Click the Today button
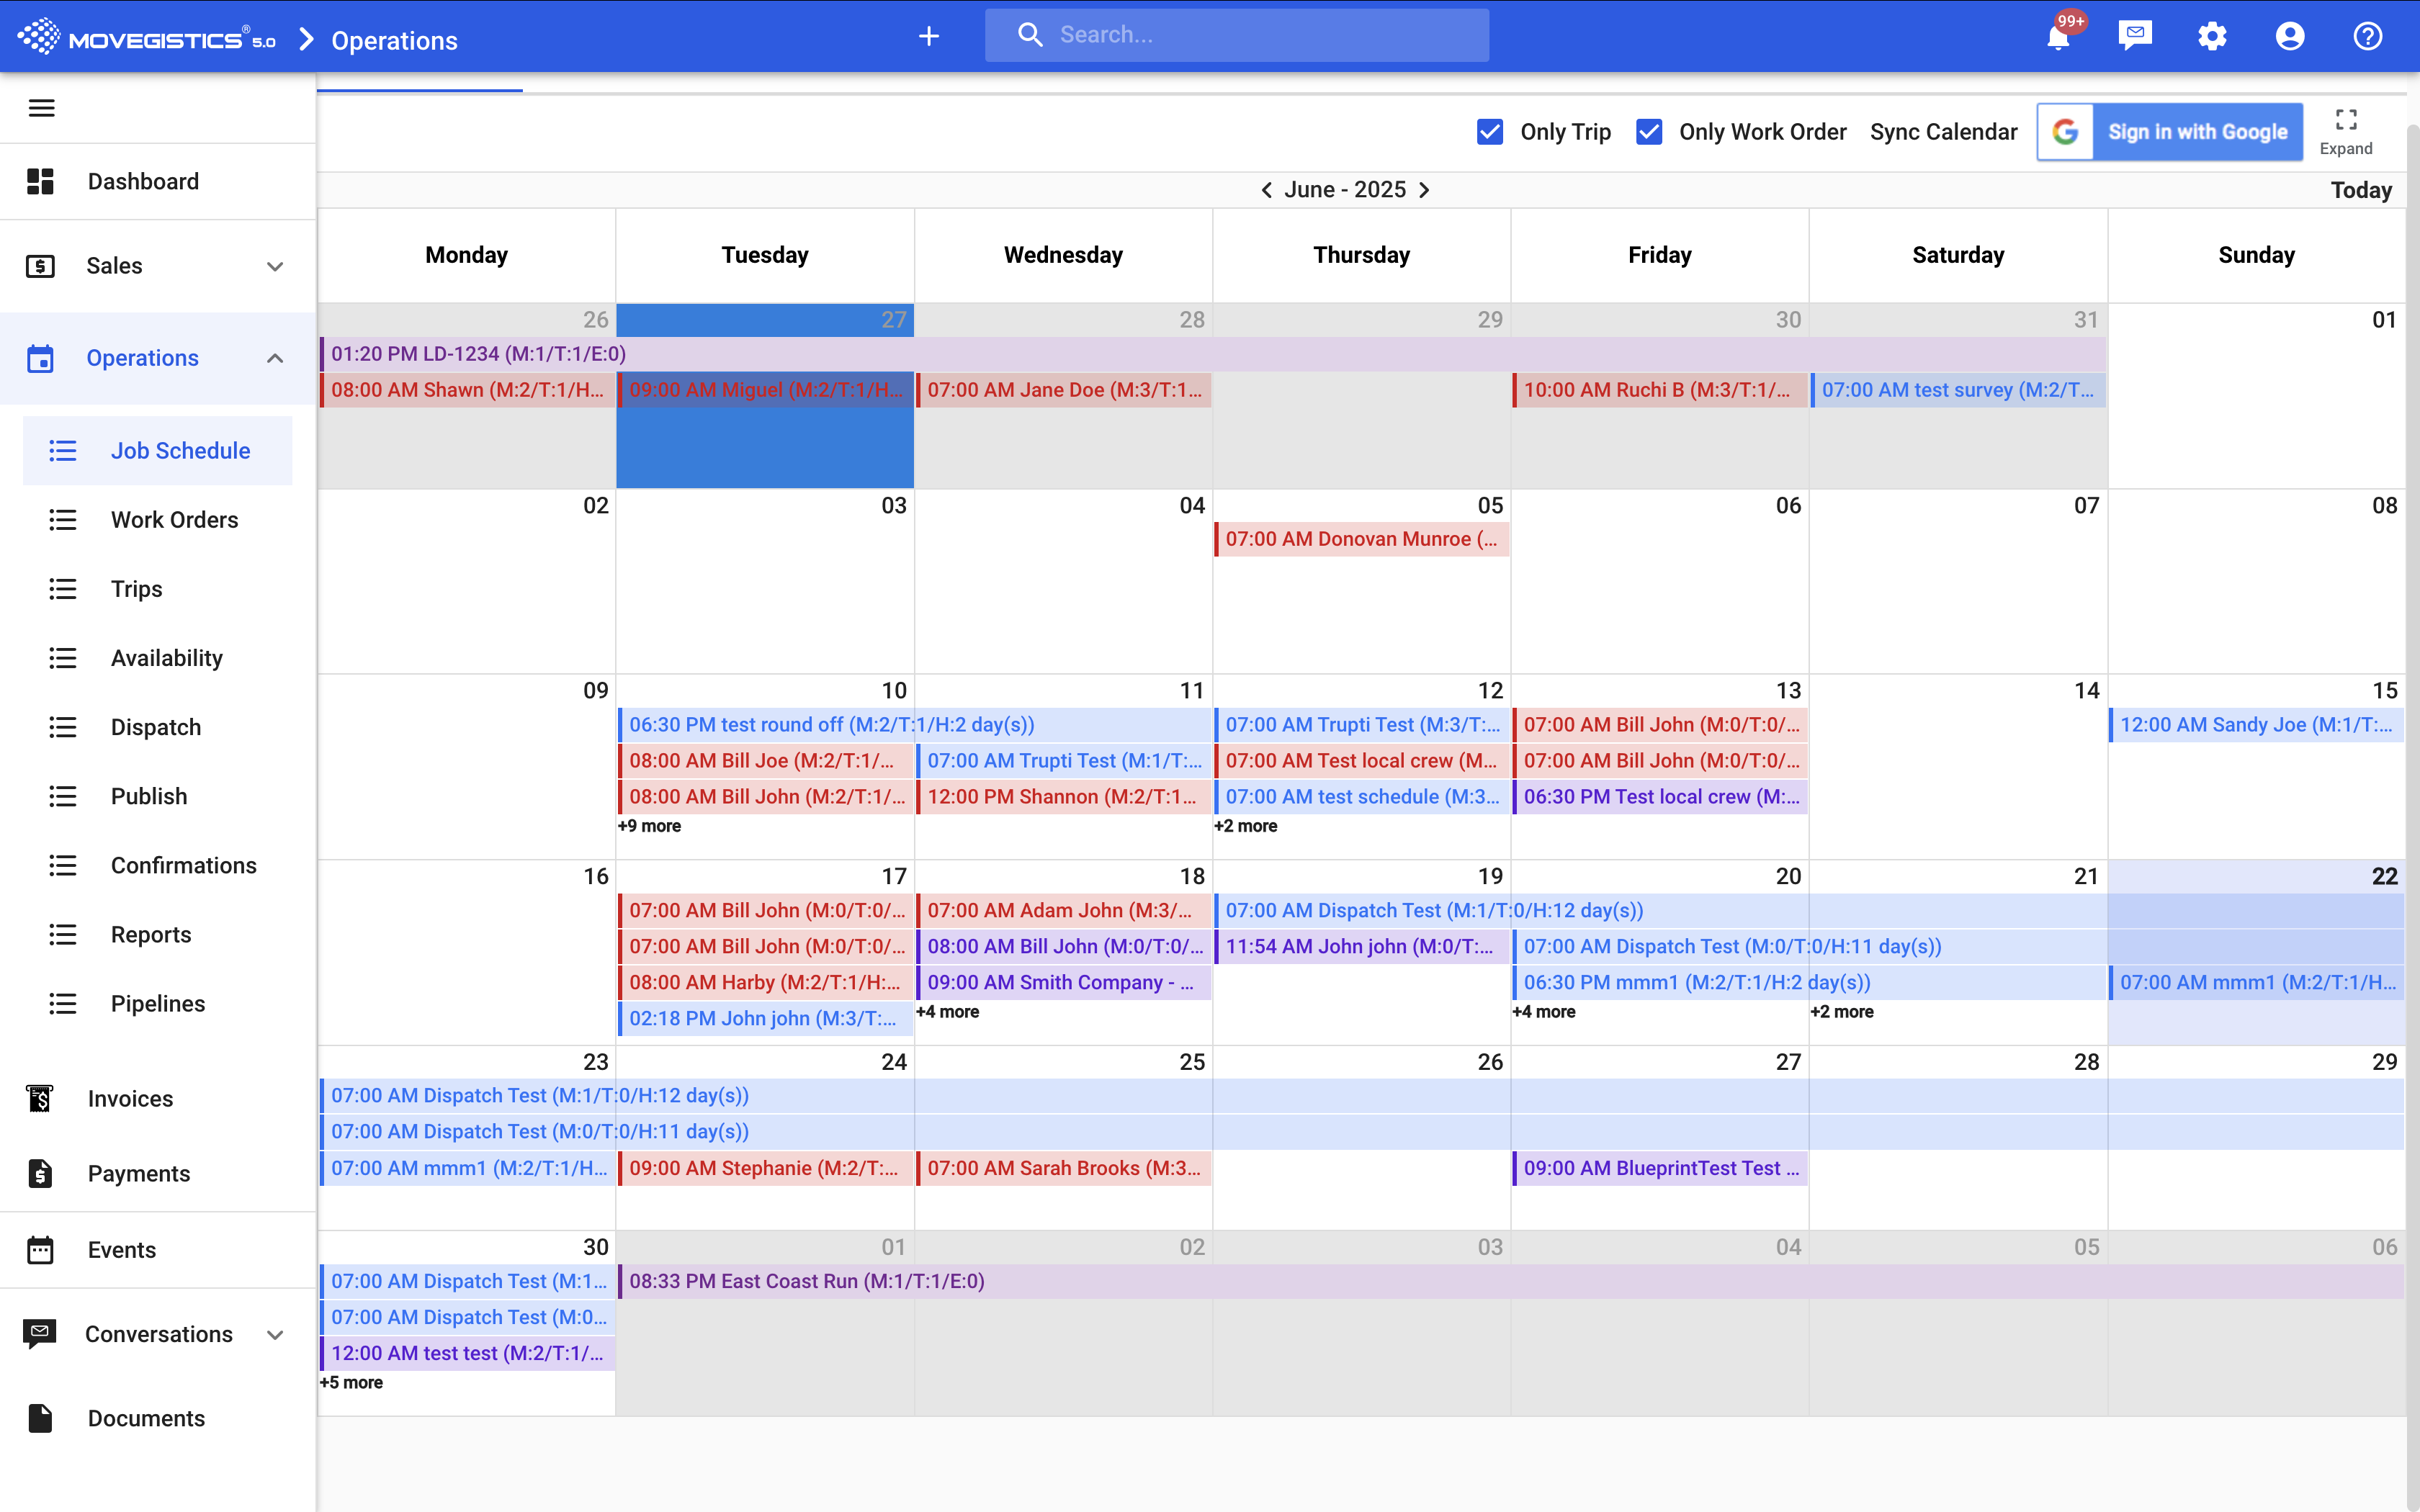Screen dimensions: 2420x1512 [2361, 190]
